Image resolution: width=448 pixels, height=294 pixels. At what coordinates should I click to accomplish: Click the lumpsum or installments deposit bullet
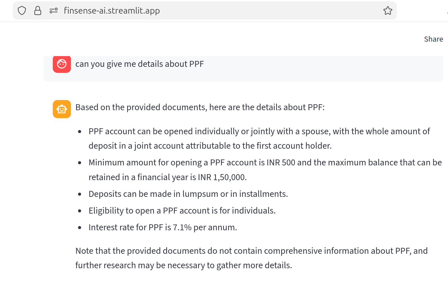click(188, 194)
